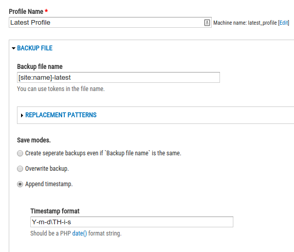Open the REPLACEMENT PATTERNS heading link

(61, 115)
